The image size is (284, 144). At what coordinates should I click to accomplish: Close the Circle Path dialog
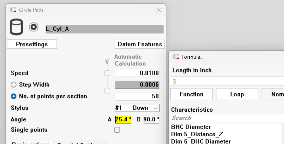[159, 10]
